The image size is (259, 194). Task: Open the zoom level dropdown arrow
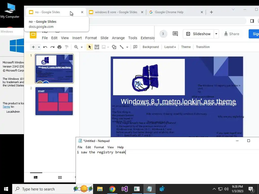coord(82,47)
